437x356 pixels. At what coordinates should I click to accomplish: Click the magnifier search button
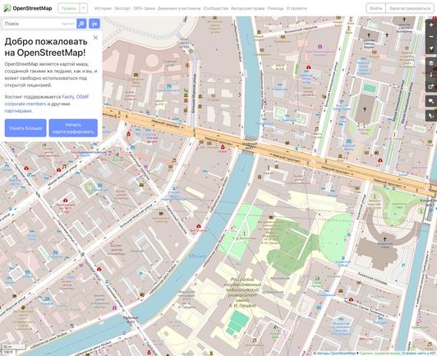click(x=81, y=24)
